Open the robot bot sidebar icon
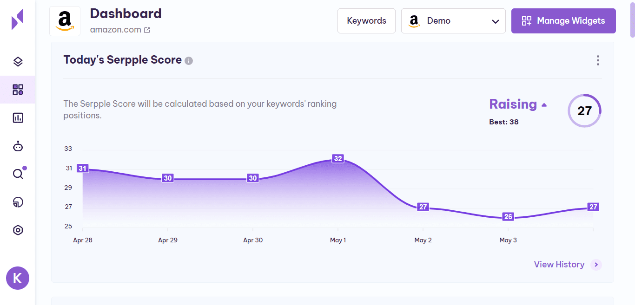This screenshot has width=635, height=305. coord(18,147)
